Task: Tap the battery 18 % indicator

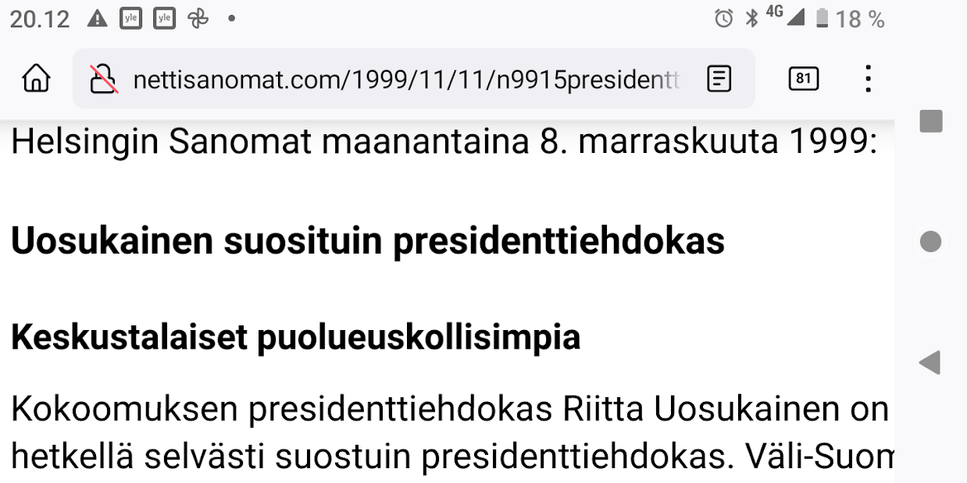Action: (850, 19)
